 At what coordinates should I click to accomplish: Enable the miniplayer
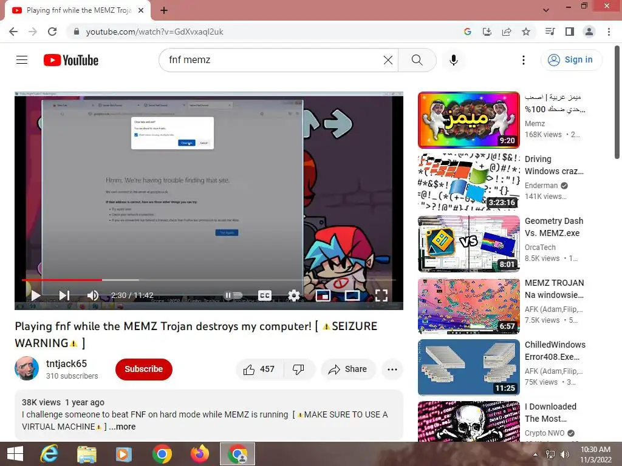pyautogui.click(x=323, y=295)
